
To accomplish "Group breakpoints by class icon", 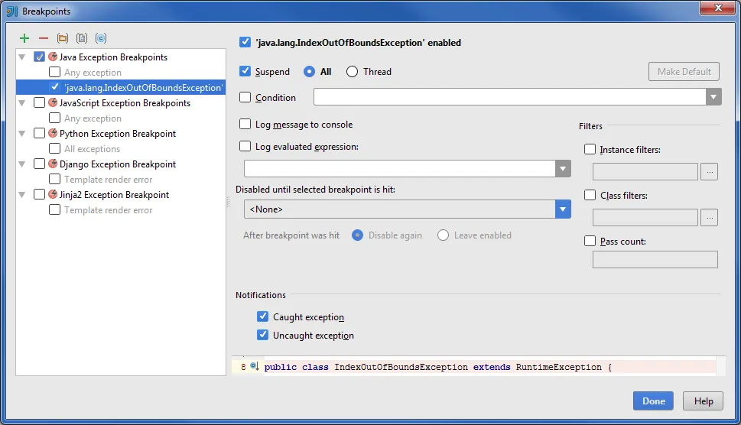I will (x=101, y=38).
